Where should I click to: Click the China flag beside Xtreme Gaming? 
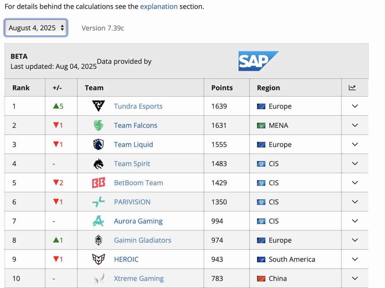(x=261, y=278)
